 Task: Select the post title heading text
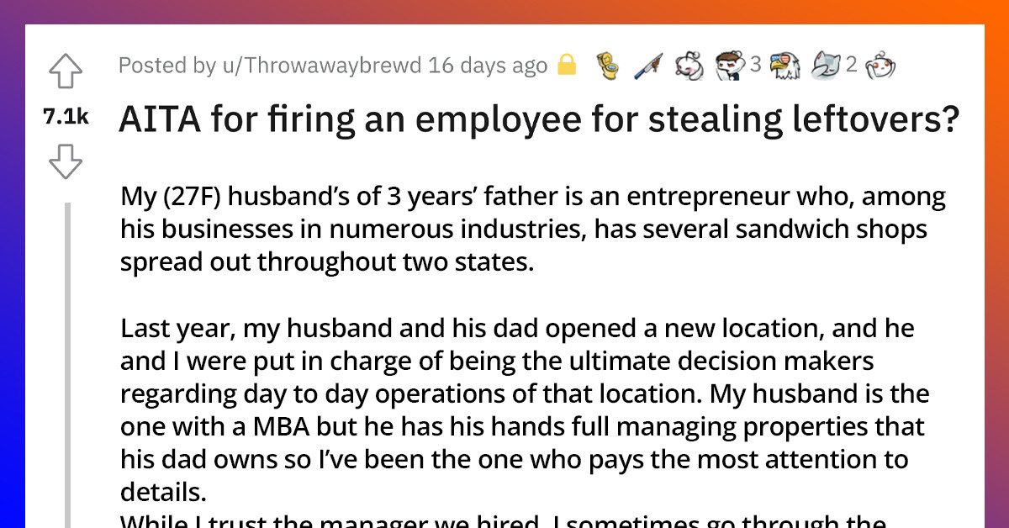[538, 119]
